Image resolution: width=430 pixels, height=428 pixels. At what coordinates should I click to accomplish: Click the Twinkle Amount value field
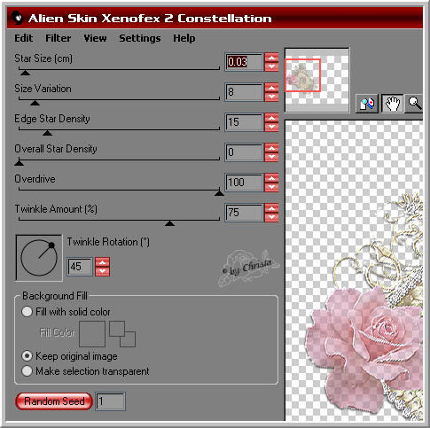244,213
